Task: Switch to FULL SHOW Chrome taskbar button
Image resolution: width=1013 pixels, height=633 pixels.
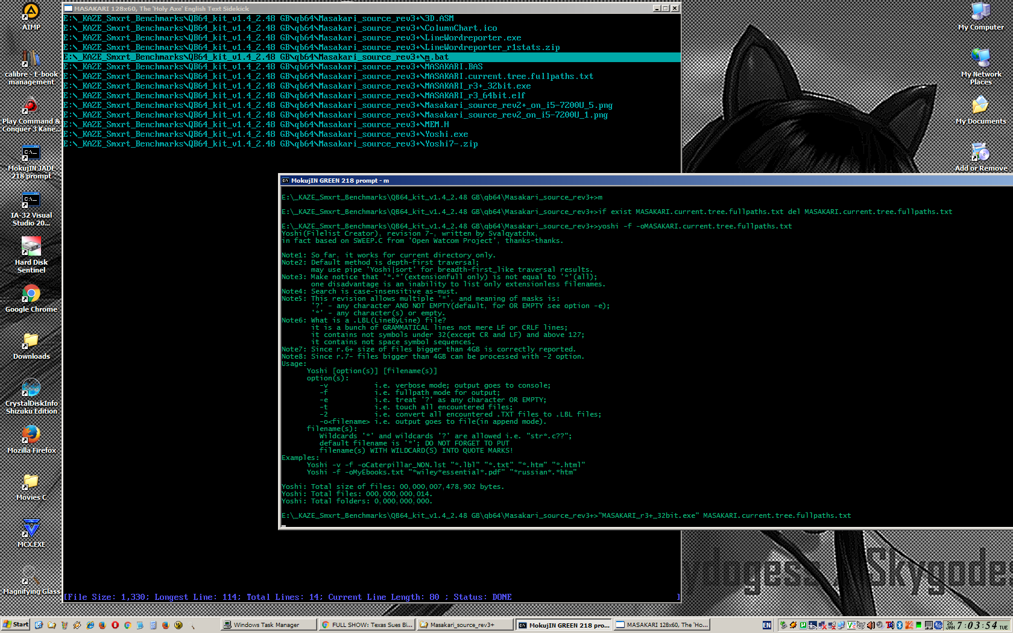Action: point(367,625)
